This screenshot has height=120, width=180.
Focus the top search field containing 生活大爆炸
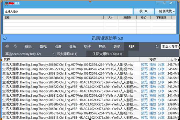tap(68, 11)
